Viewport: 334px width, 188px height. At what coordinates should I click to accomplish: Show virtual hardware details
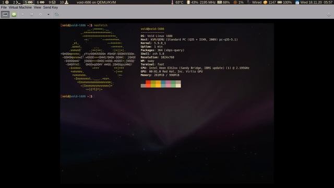(14, 15)
